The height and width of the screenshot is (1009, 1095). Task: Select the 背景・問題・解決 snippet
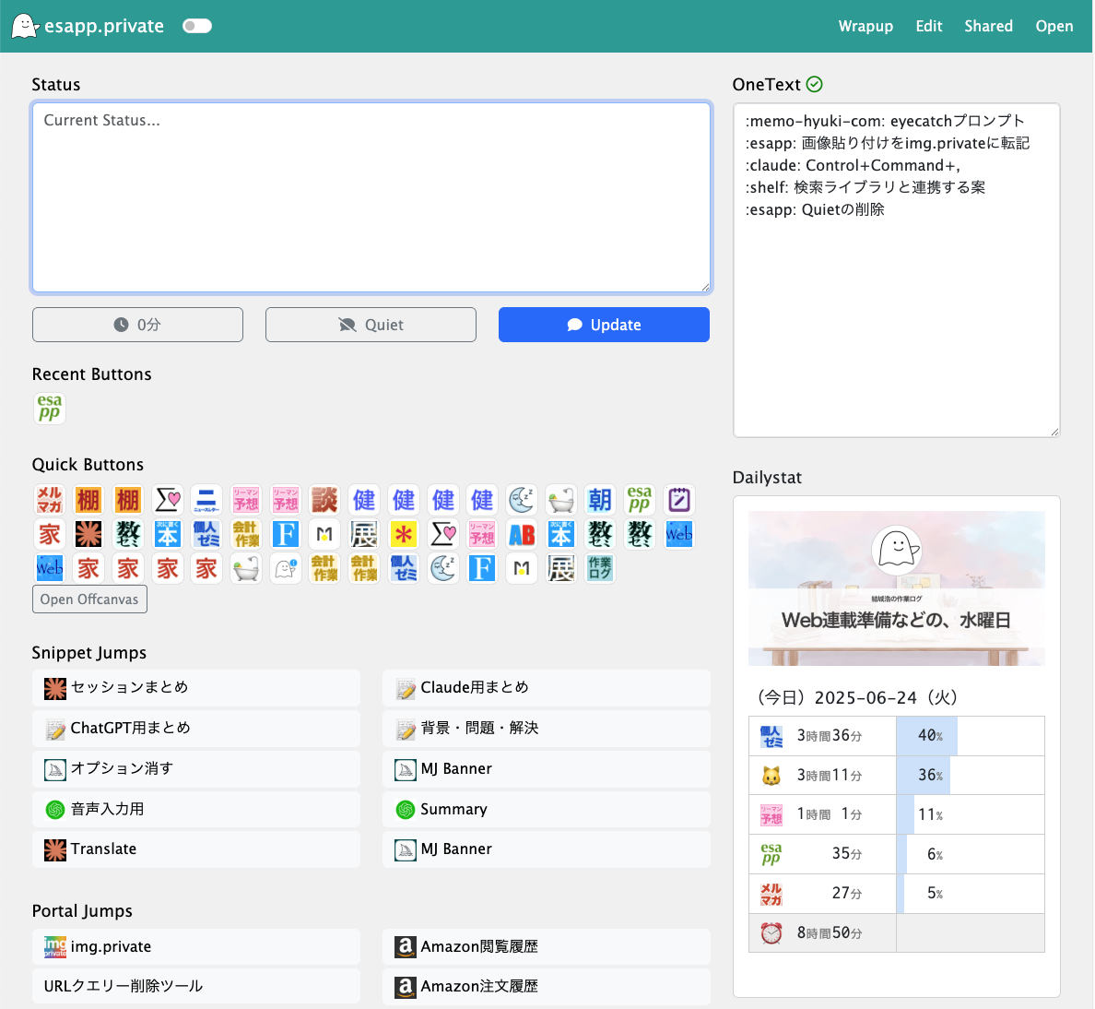tap(546, 728)
